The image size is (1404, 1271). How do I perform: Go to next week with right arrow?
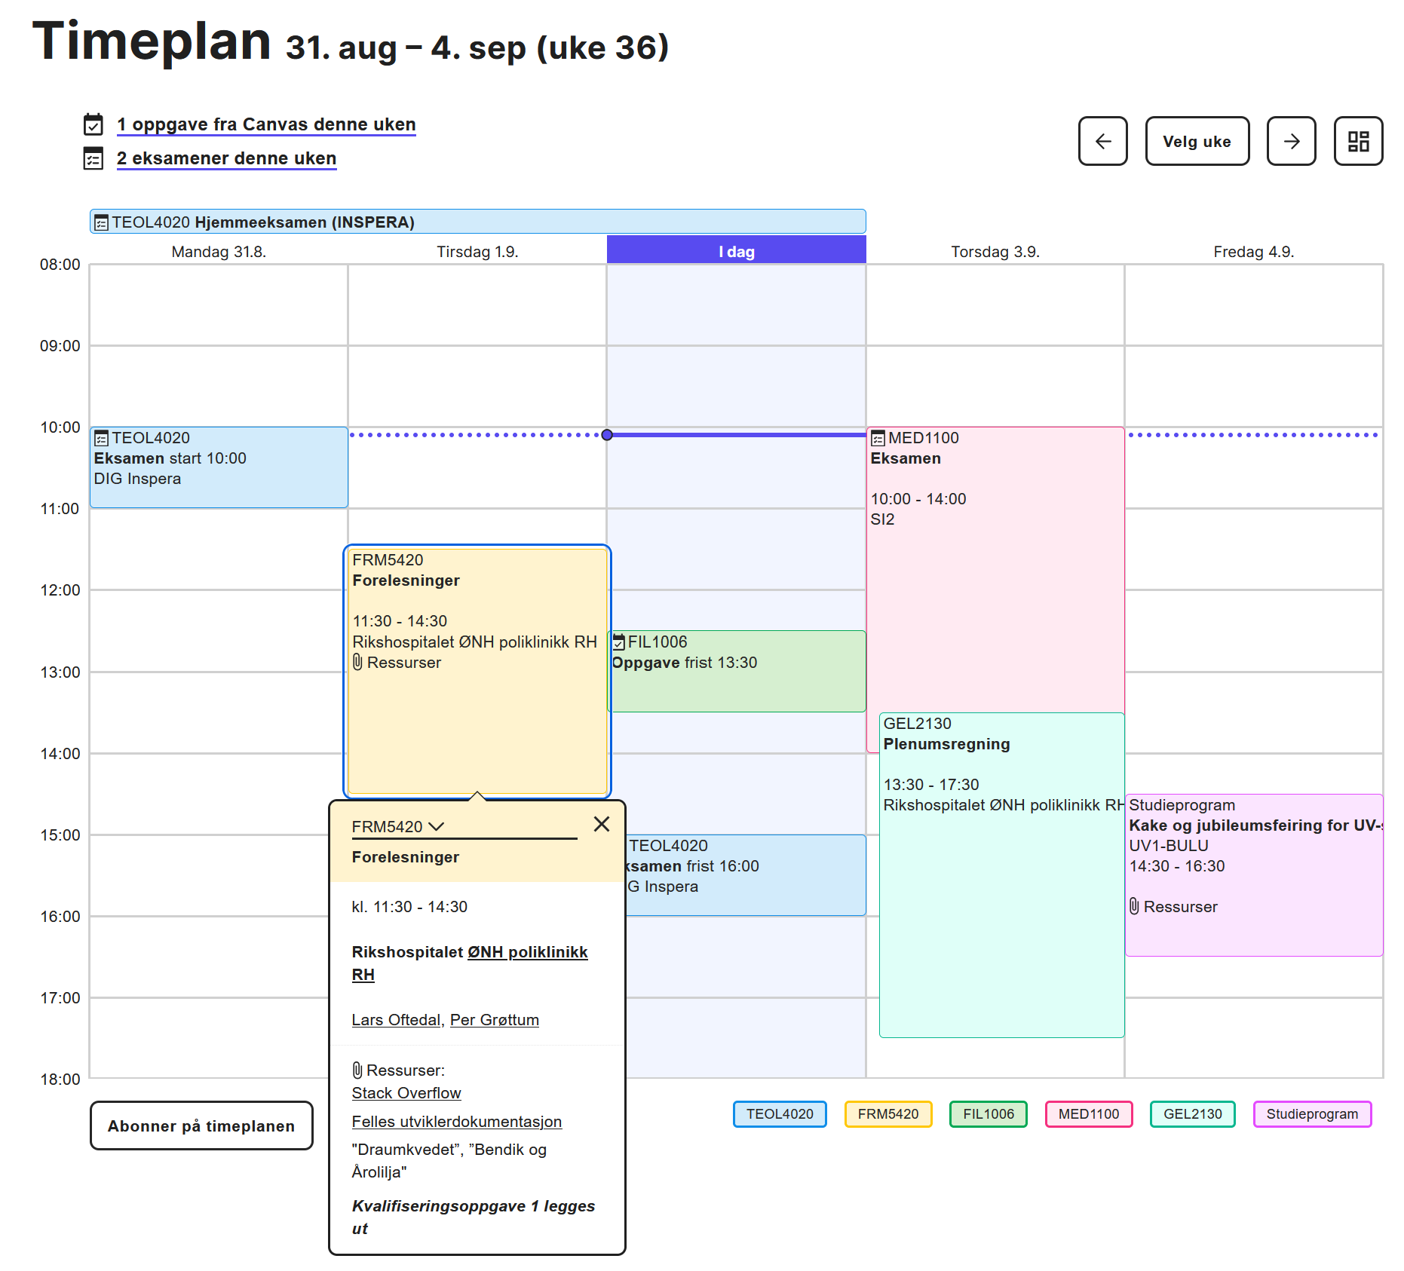[1291, 141]
